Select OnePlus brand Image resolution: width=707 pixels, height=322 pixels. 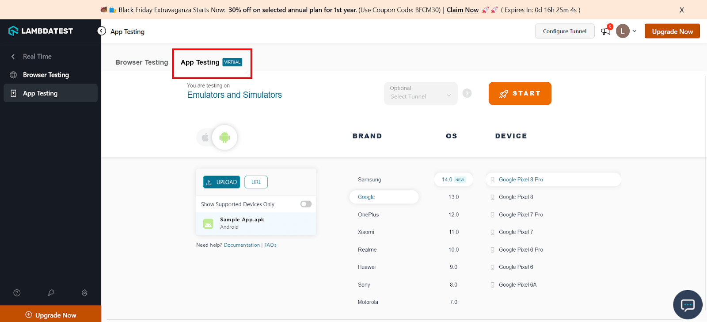pos(369,215)
